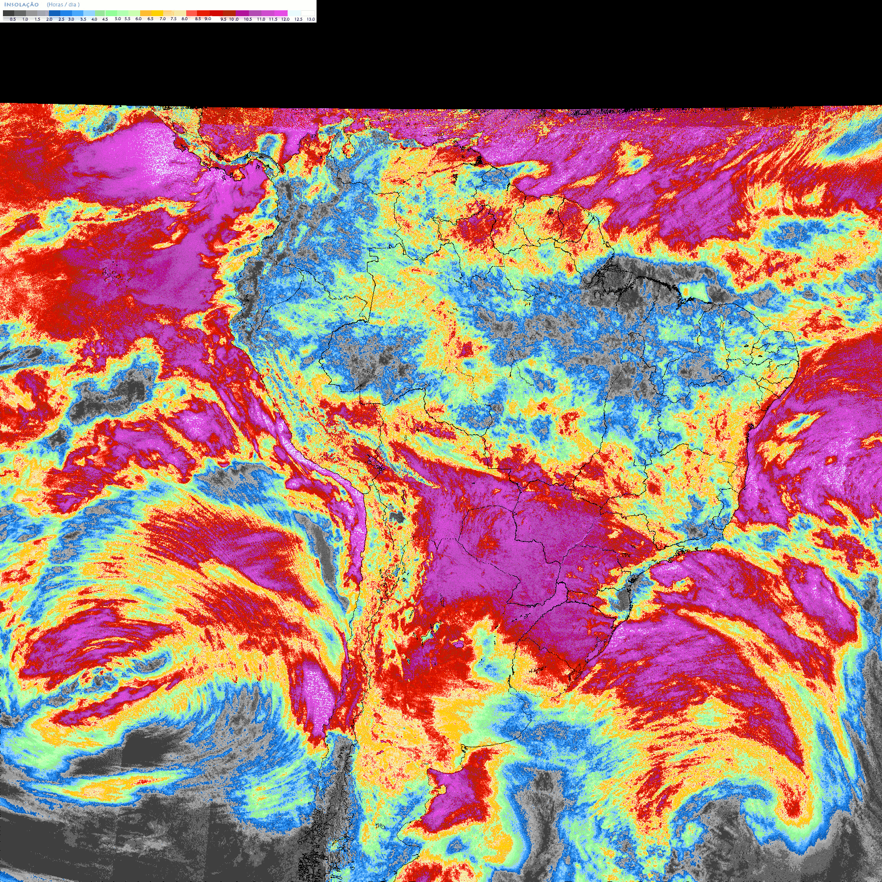Click the (Horas / dia) unit label

63,4
